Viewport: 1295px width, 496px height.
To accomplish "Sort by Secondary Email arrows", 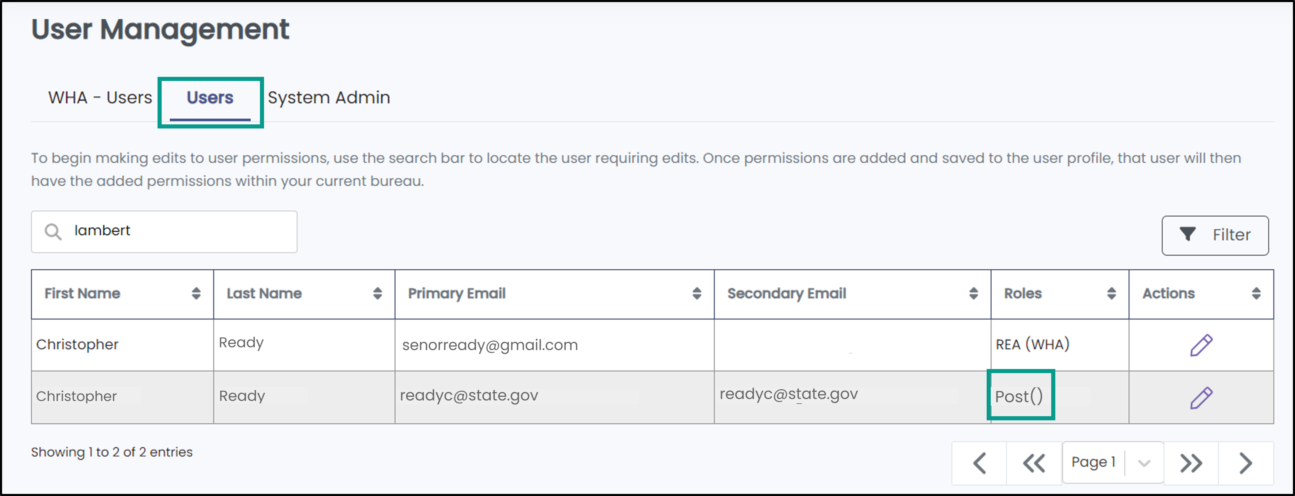I will click(x=974, y=294).
